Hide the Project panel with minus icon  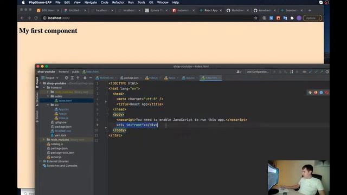coord(91,78)
